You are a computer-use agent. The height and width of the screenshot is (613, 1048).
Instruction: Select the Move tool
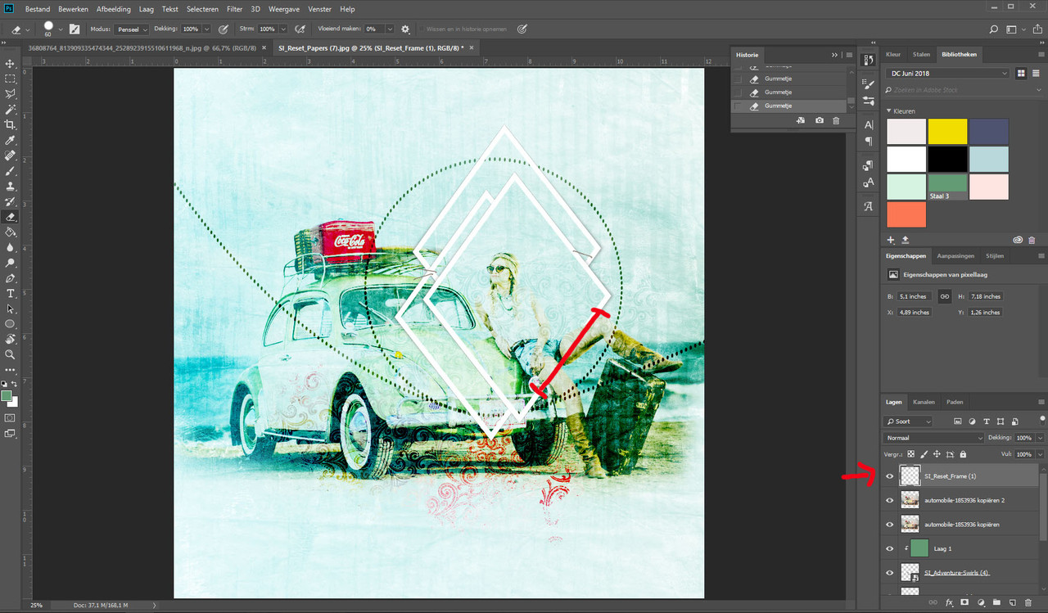point(11,63)
